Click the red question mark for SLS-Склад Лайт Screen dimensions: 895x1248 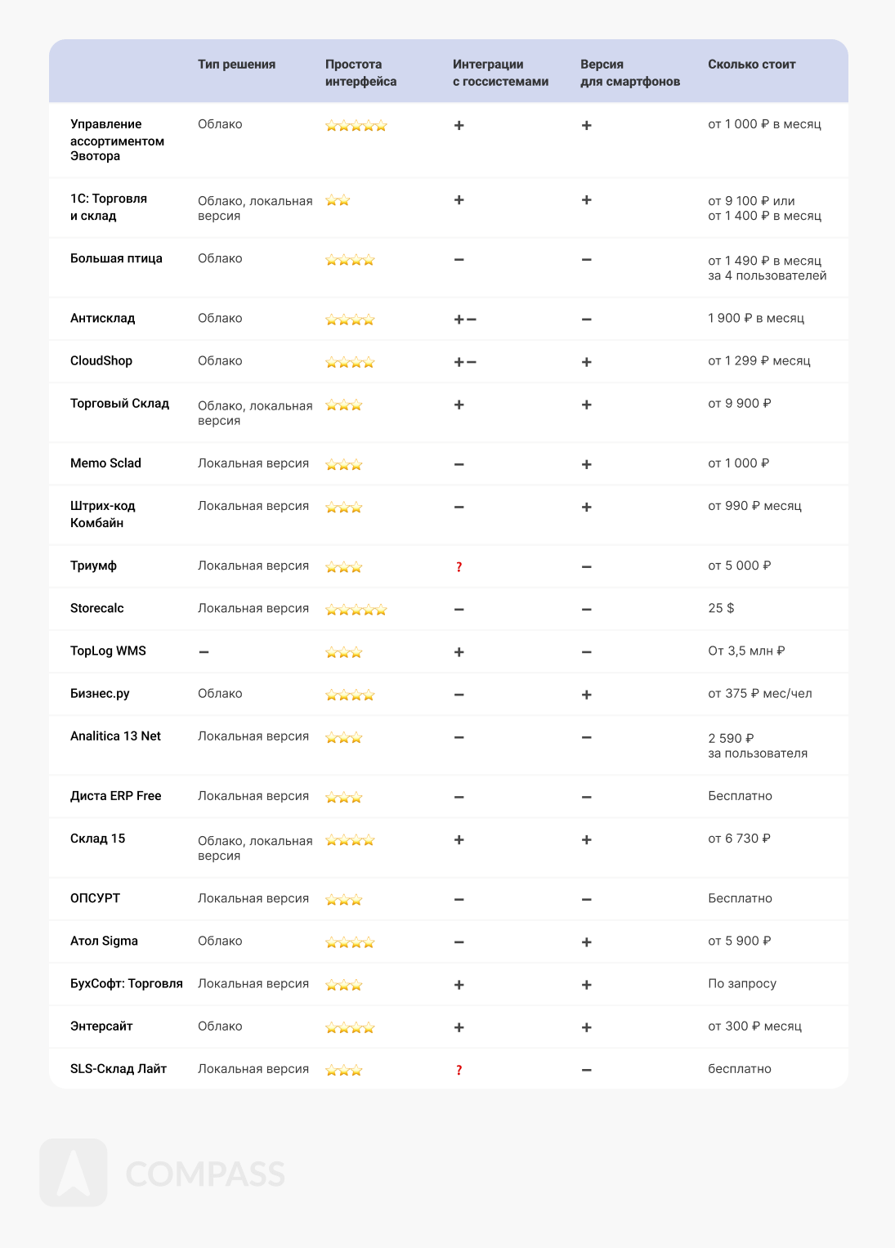coord(459,1071)
